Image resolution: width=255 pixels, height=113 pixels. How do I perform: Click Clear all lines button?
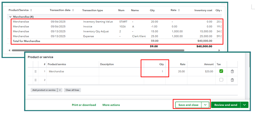click(x=72, y=90)
